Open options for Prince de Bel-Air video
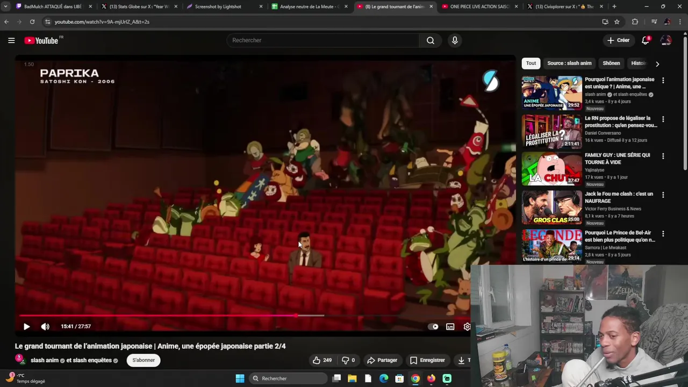Image resolution: width=688 pixels, height=387 pixels. coord(663,233)
